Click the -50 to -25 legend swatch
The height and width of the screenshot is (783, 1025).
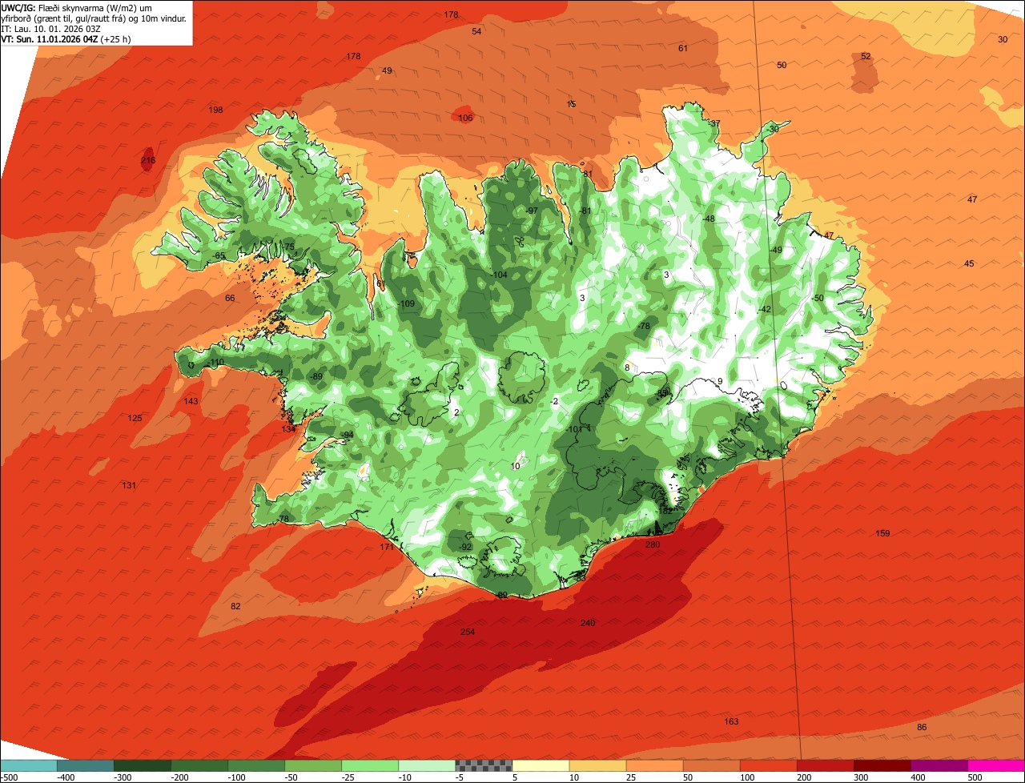tap(313, 766)
